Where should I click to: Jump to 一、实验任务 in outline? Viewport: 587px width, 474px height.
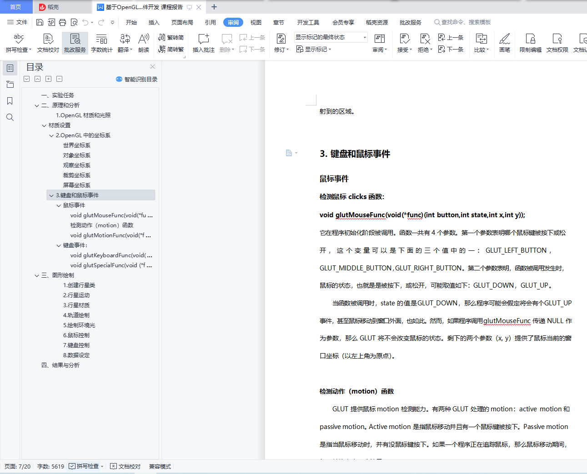click(58, 95)
